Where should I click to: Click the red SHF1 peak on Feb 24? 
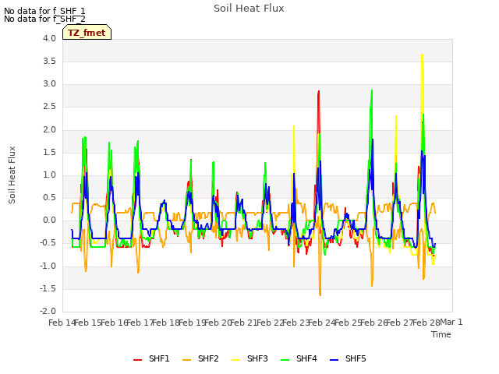point(319,92)
